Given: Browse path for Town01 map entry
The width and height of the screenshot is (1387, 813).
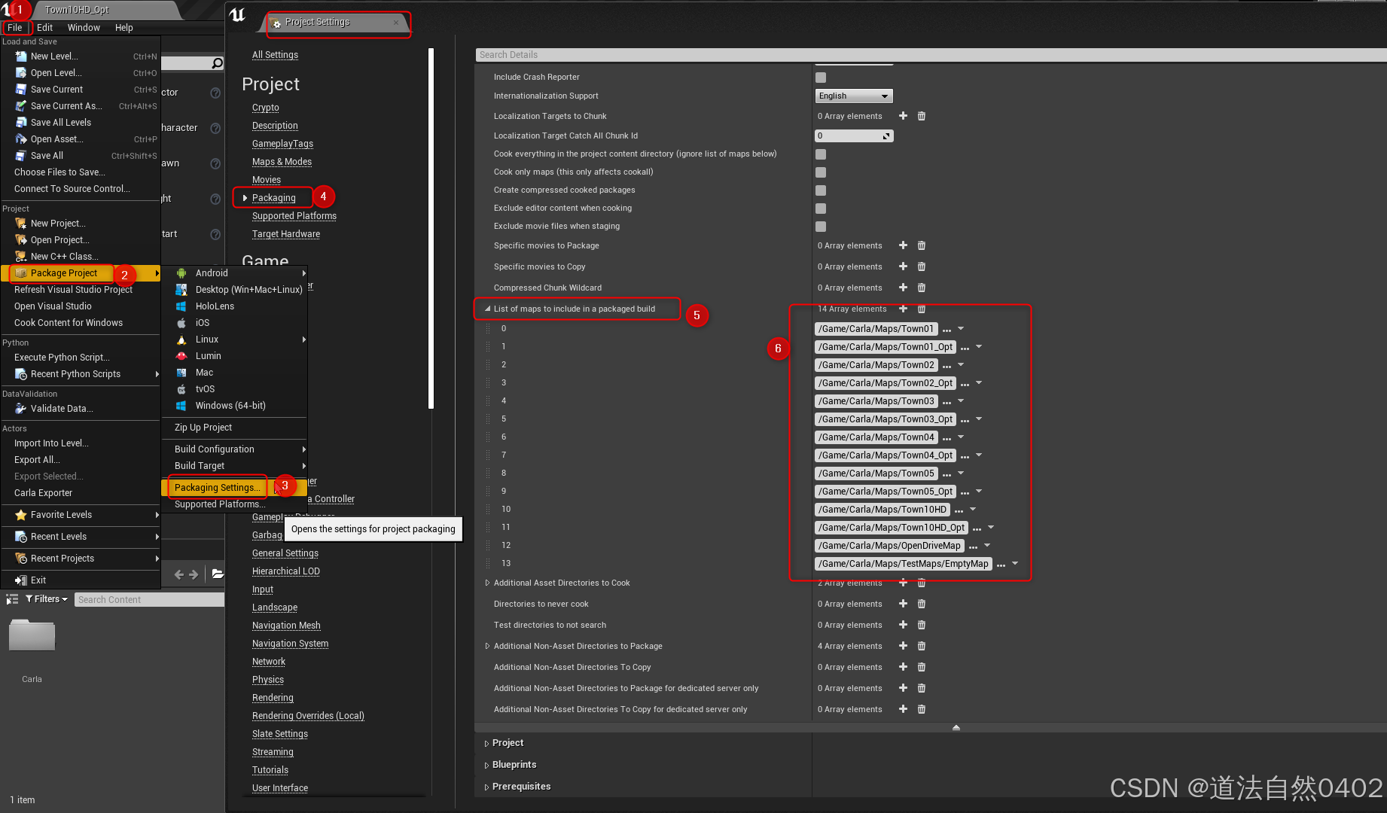Looking at the screenshot, I should (x=947, y=330).
